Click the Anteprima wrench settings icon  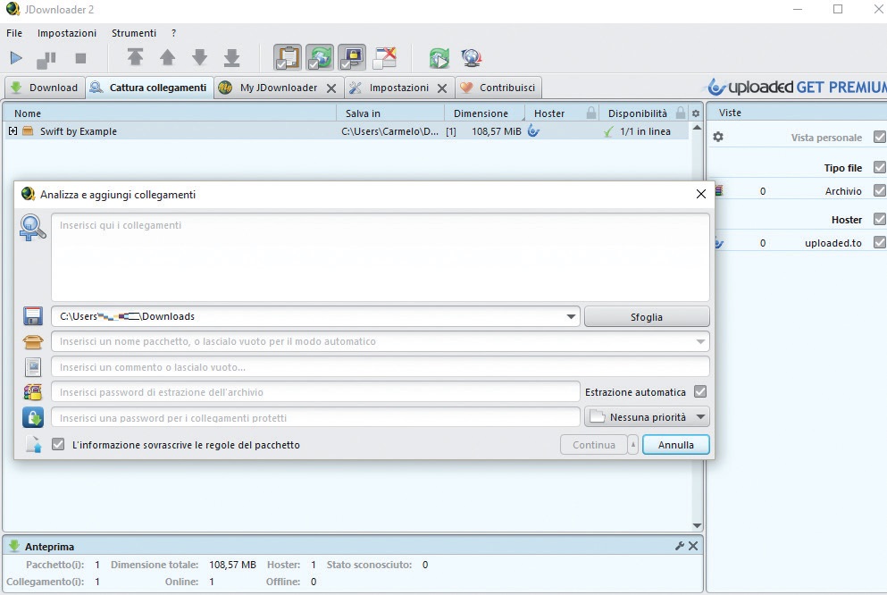click(x=680, y=546)
